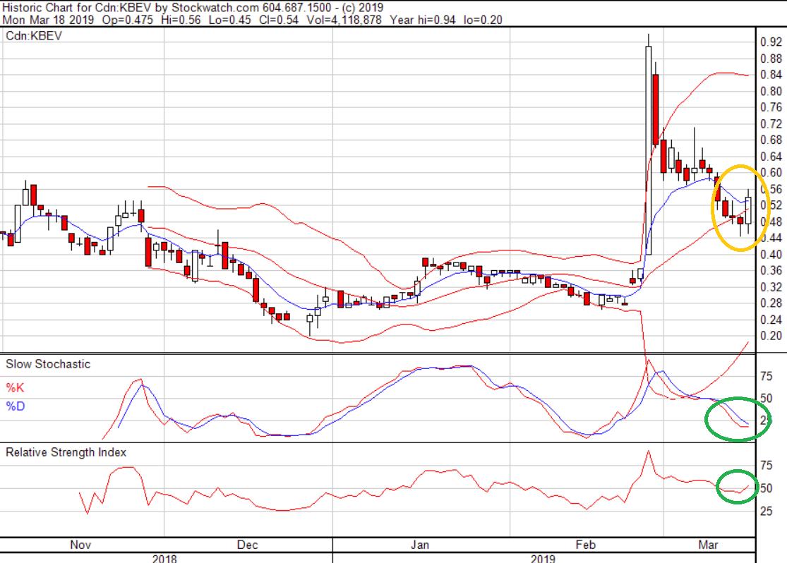Click the 0.20 price axis label

771,336
